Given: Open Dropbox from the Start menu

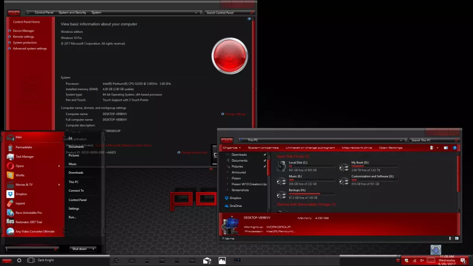Looking at the screenshot, I should pyautogui.click(x=20, y=193).
